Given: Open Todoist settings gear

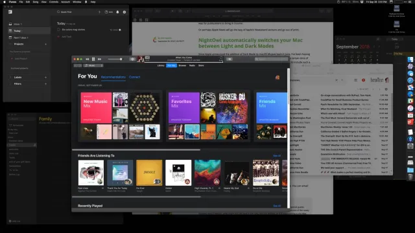Looking at the screenshot, I should [x=124, y=12].
